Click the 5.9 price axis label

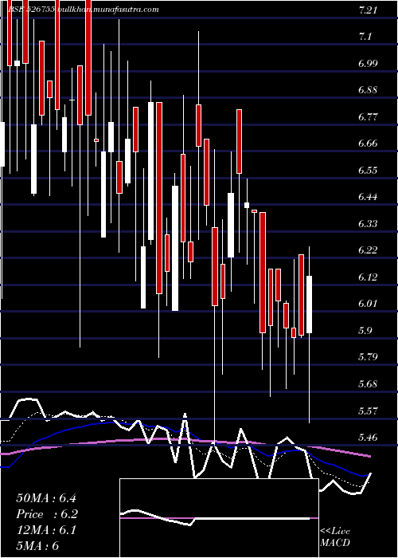click(x=365, y=330)
